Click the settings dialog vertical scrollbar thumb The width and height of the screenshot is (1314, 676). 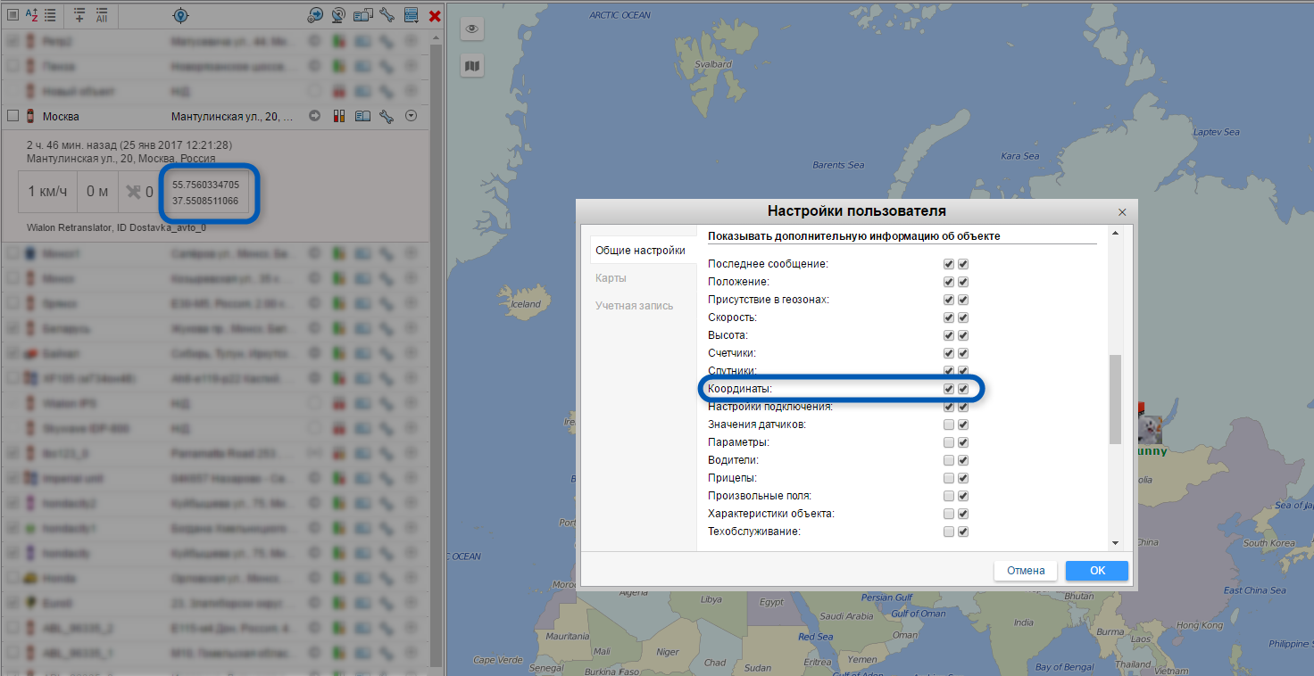pyautogui.click(x=1114, y=399)
